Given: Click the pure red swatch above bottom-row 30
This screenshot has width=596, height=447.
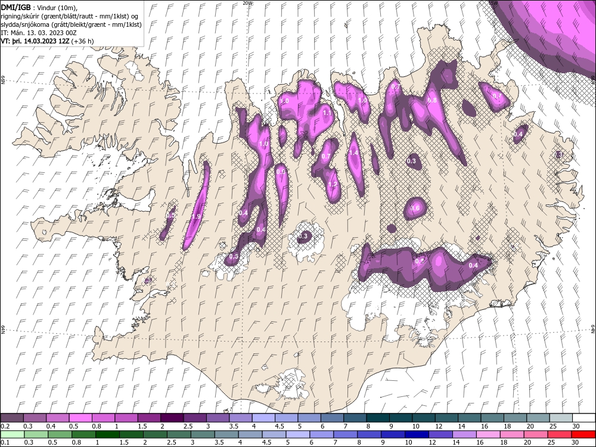Looking at the screenshot, I should [x=584, y=434].
